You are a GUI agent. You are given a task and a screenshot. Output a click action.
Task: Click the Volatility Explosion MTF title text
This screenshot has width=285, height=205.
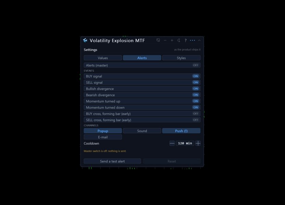tap(117, 41)
